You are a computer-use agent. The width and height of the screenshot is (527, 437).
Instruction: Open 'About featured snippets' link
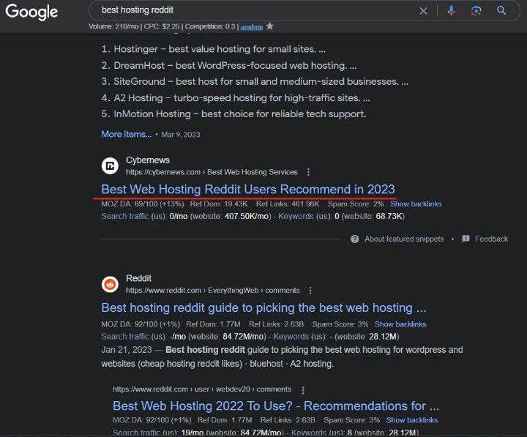pyautogui.click(x=404, y=239)
